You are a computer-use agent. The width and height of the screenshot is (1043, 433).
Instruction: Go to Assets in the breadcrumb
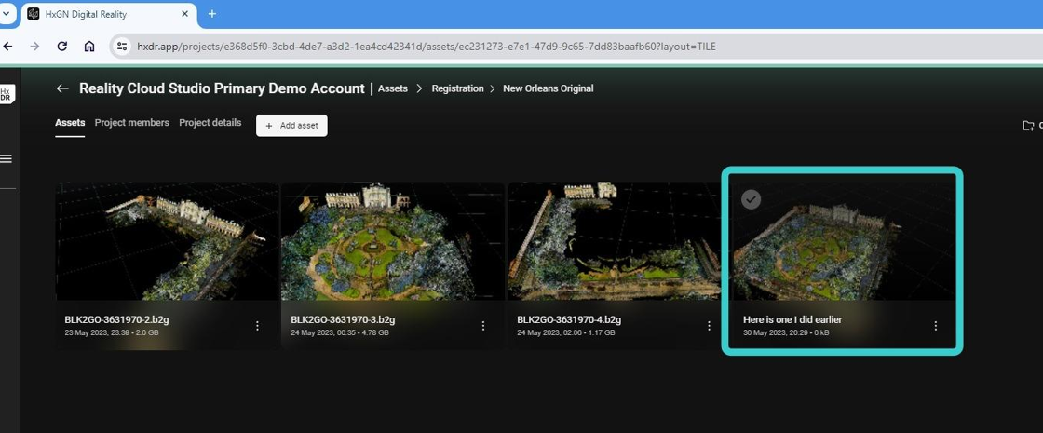coord(392,88)
